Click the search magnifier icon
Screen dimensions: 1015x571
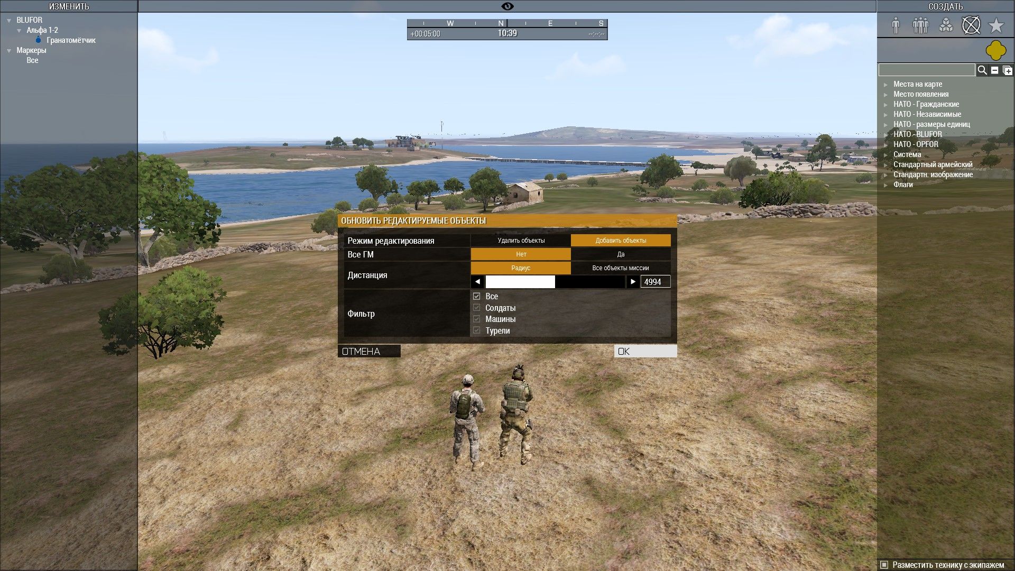pos(982,70)
